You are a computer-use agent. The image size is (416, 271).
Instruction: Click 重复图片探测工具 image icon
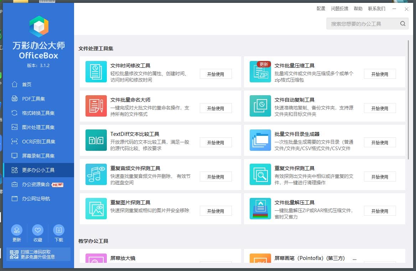(96, 209)
